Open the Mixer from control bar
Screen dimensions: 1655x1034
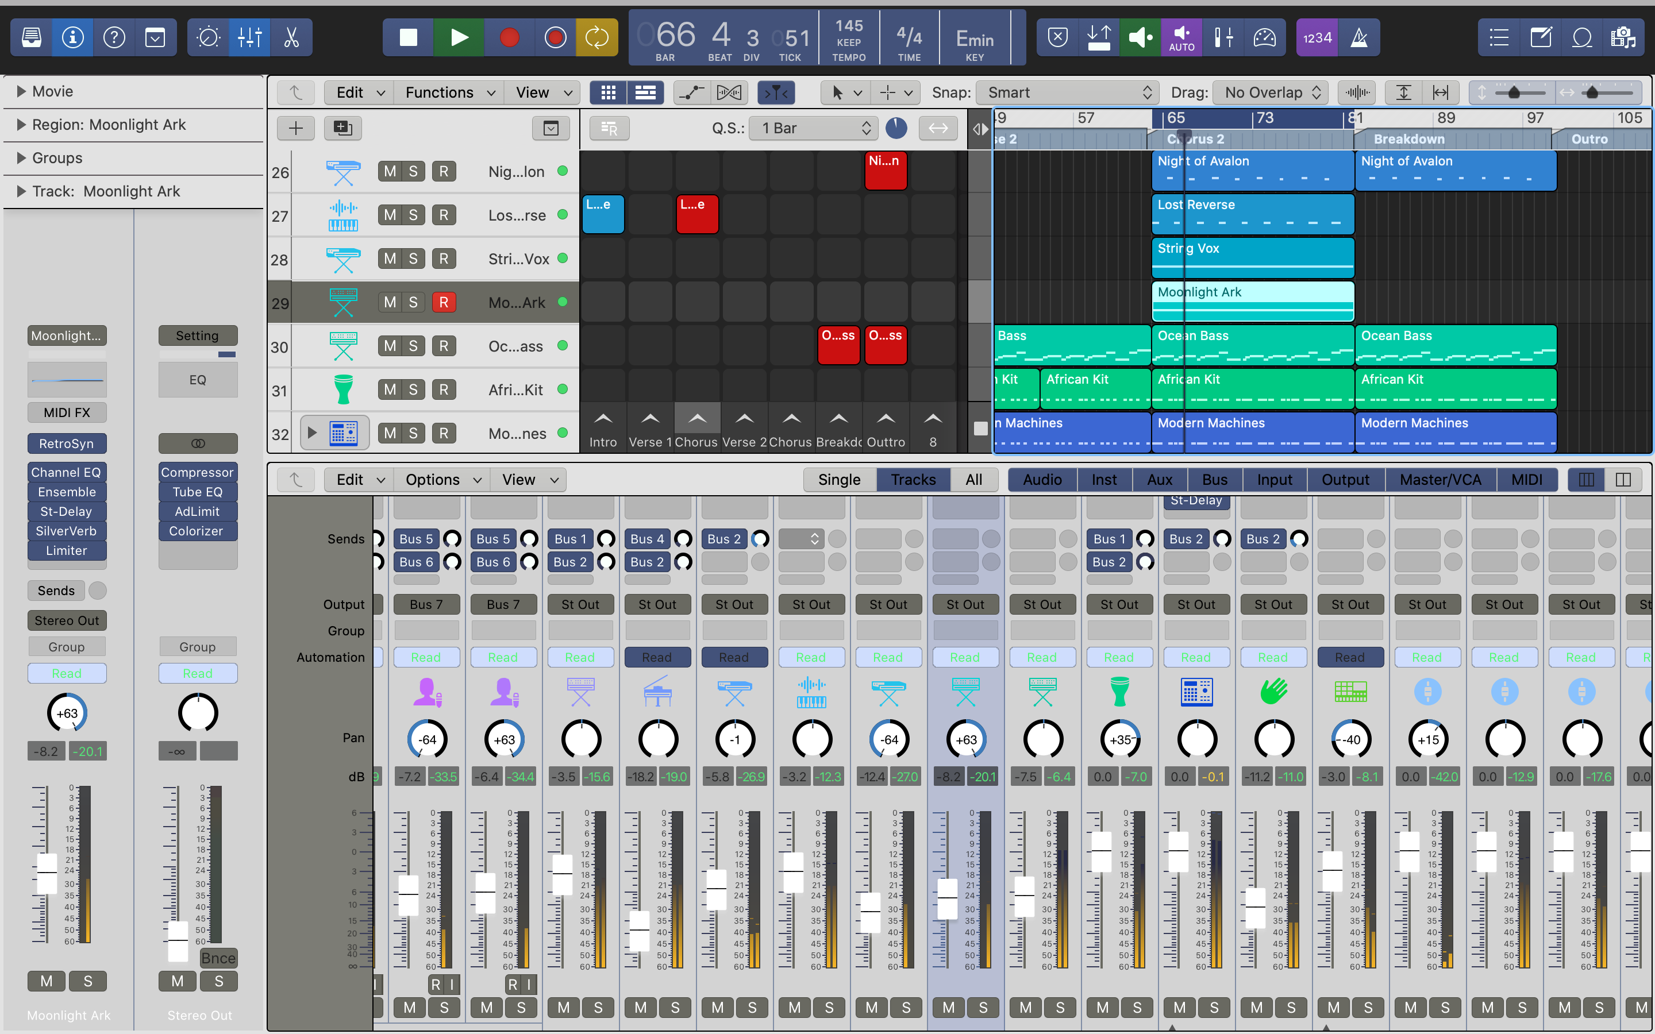coord(249,37)
